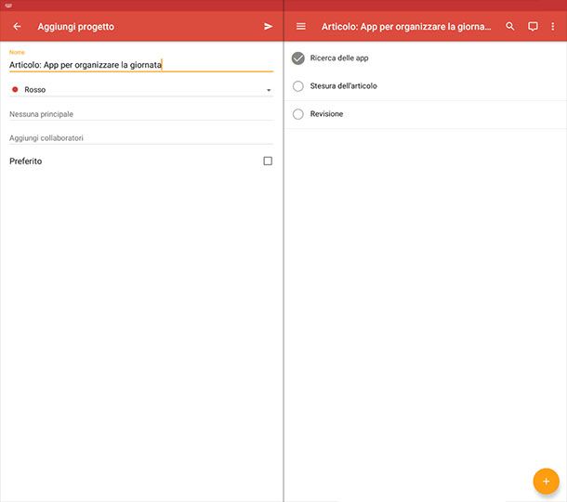Click the keyboard icon in status bar

pyautogui.click(x=8, y=6)
